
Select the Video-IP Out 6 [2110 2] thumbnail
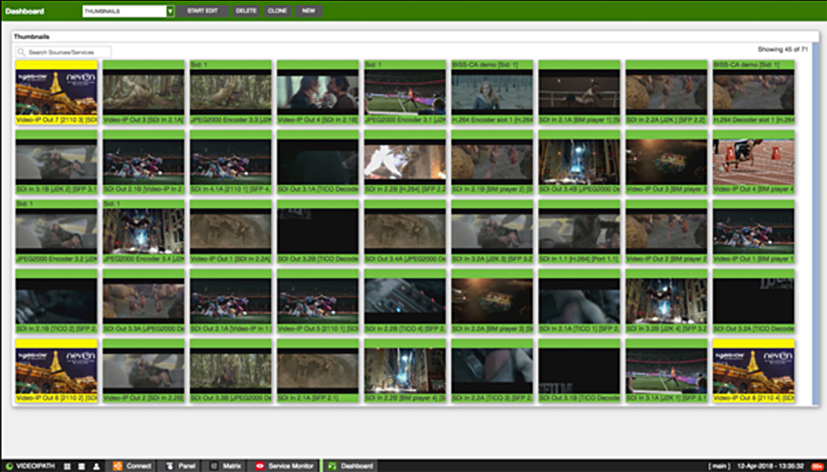(56, 371)
